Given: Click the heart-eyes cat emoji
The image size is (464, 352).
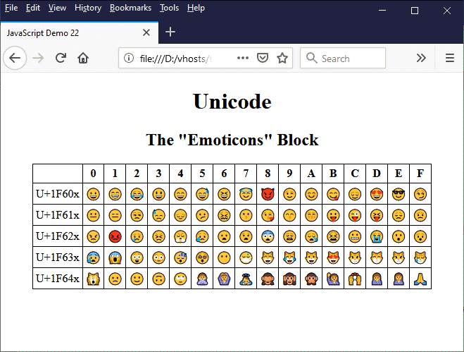Looking at the screenshot, I should tap(333, 257).
